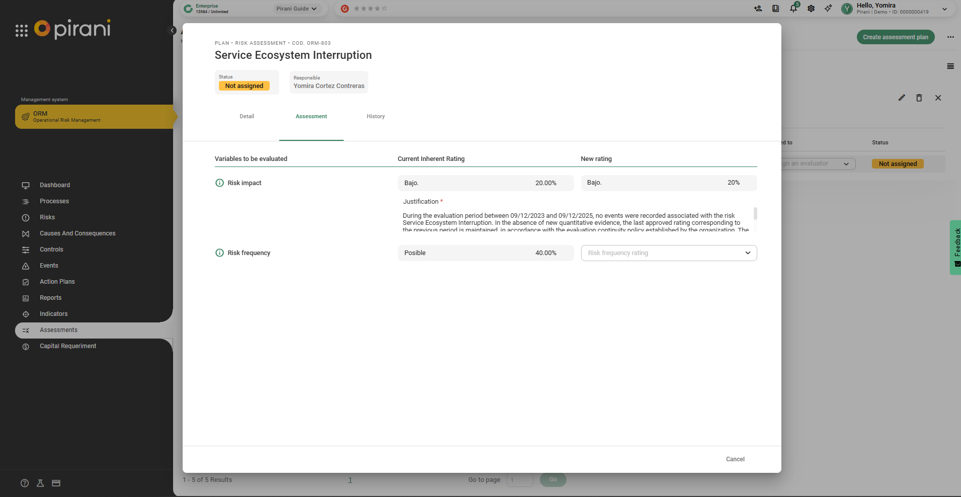Image resolution: width=961 pixels, height=497 pixels.
Task: Open the settings gear icon in top bar
Action: [x=811, y=9]
